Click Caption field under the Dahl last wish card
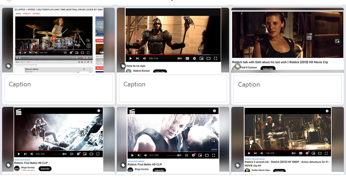Image resolution: width=346 pixels, height=178 pixels. tap(287, 89)
